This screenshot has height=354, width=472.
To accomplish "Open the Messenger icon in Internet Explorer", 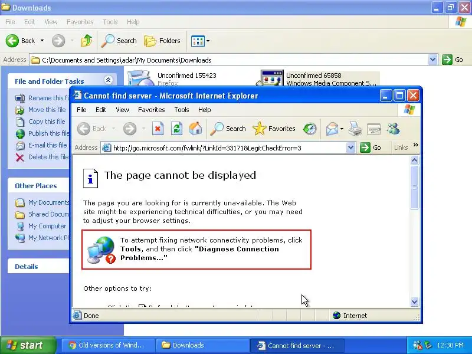I will click(x=394, y=129).
